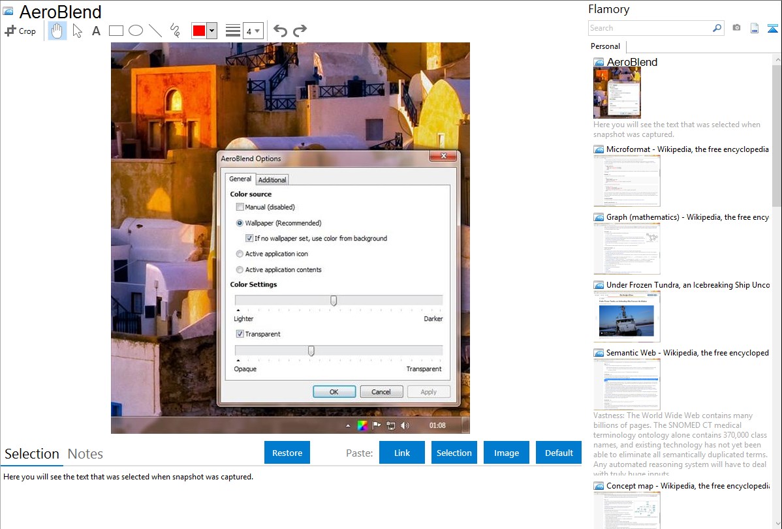Open the color picker dropdown arrow

(x=211, y=31)
